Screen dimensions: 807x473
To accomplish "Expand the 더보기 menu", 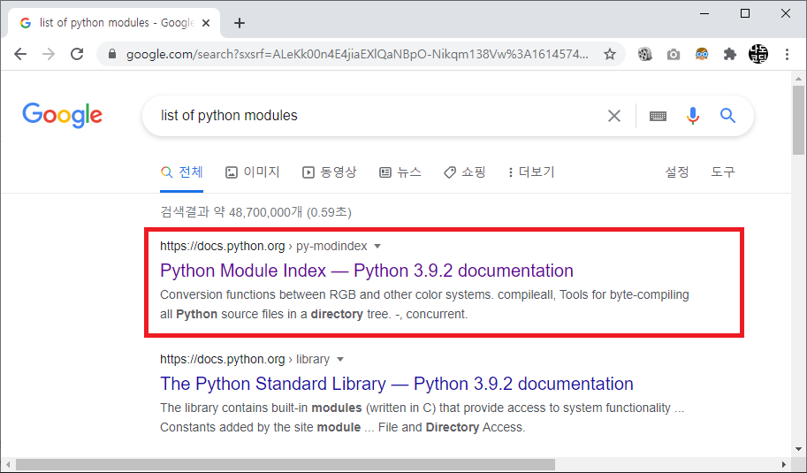I will [531, 172].
